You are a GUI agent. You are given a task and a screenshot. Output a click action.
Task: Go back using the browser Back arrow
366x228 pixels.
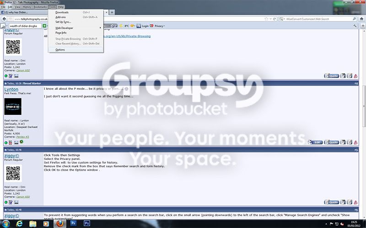coord(5,19)
